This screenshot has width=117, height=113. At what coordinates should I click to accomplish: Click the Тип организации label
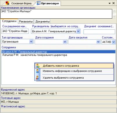[12, 38]
